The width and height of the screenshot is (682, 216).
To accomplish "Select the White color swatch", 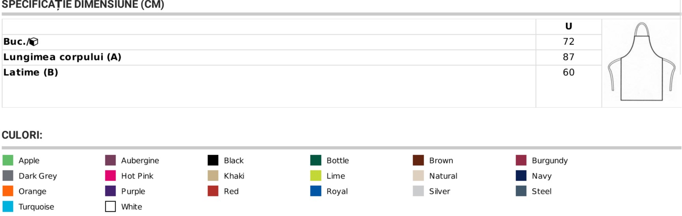I will click(x=110, y=207).
